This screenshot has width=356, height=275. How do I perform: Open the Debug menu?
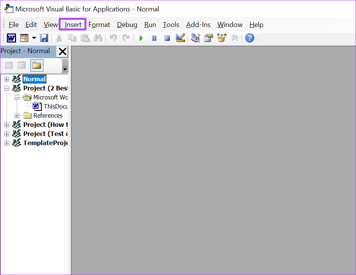click(127, 25)
